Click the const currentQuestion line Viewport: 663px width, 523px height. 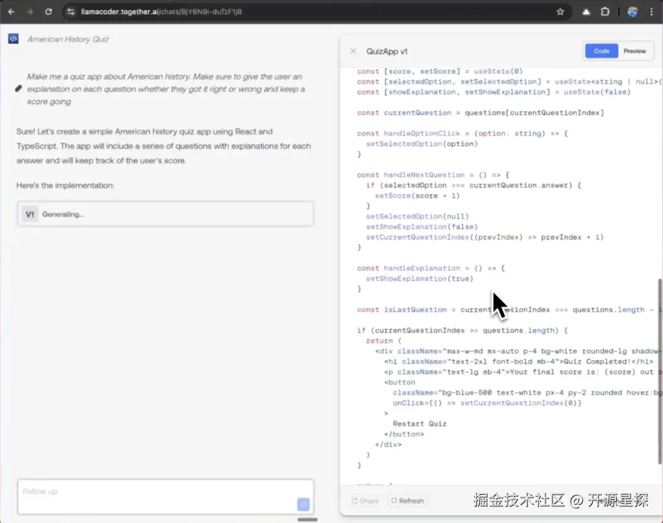(480, 112)
